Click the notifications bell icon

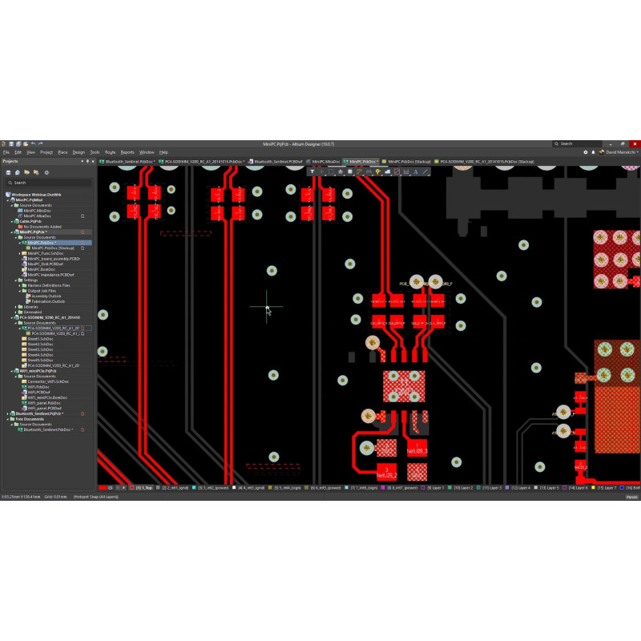(x=594, y=151)
